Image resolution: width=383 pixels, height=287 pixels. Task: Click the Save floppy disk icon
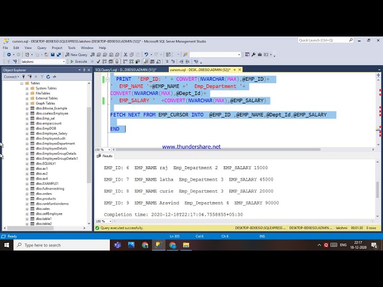(x=53, y=54)
